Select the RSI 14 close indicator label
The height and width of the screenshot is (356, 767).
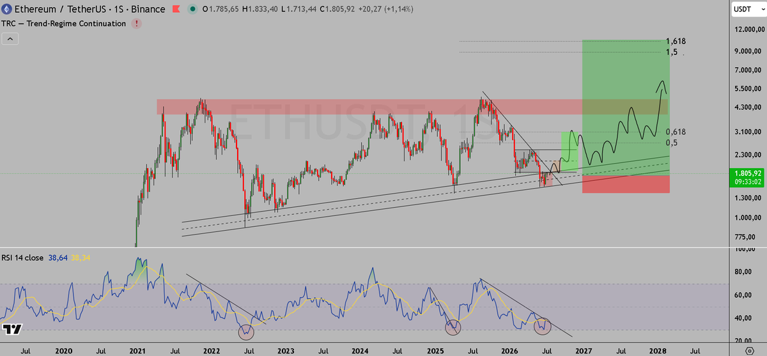point(23,258)
